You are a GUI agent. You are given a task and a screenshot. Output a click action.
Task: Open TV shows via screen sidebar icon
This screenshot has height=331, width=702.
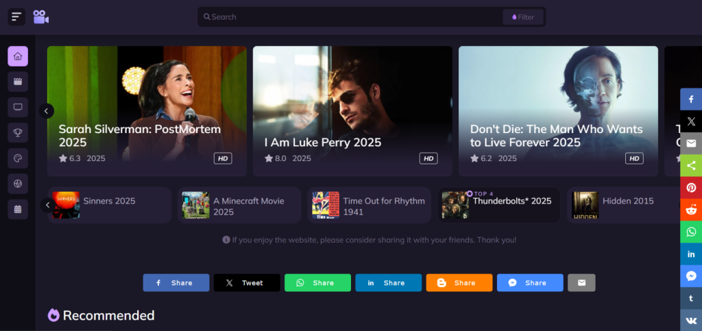coord(18,107)
